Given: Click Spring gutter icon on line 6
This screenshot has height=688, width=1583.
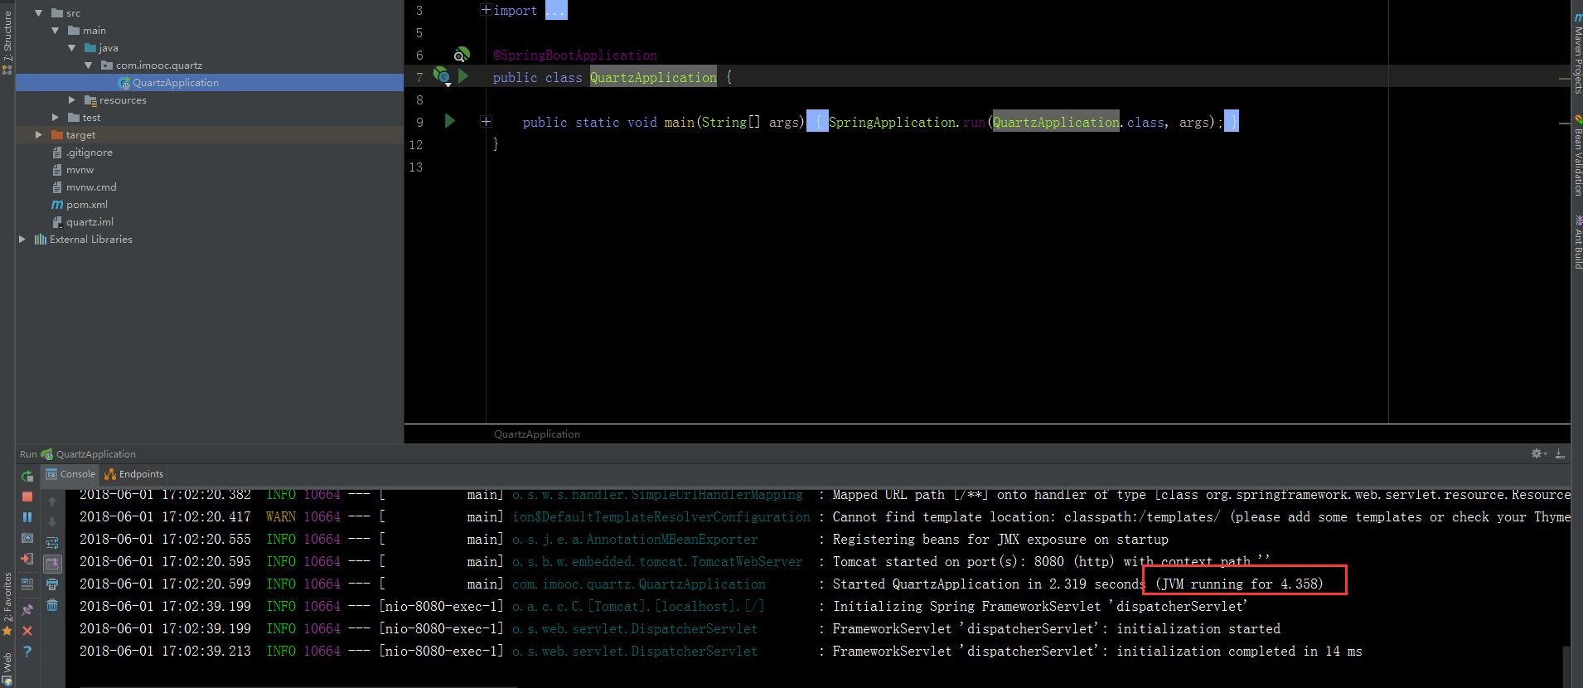Looking at the screenshot, I should point(462,55).
